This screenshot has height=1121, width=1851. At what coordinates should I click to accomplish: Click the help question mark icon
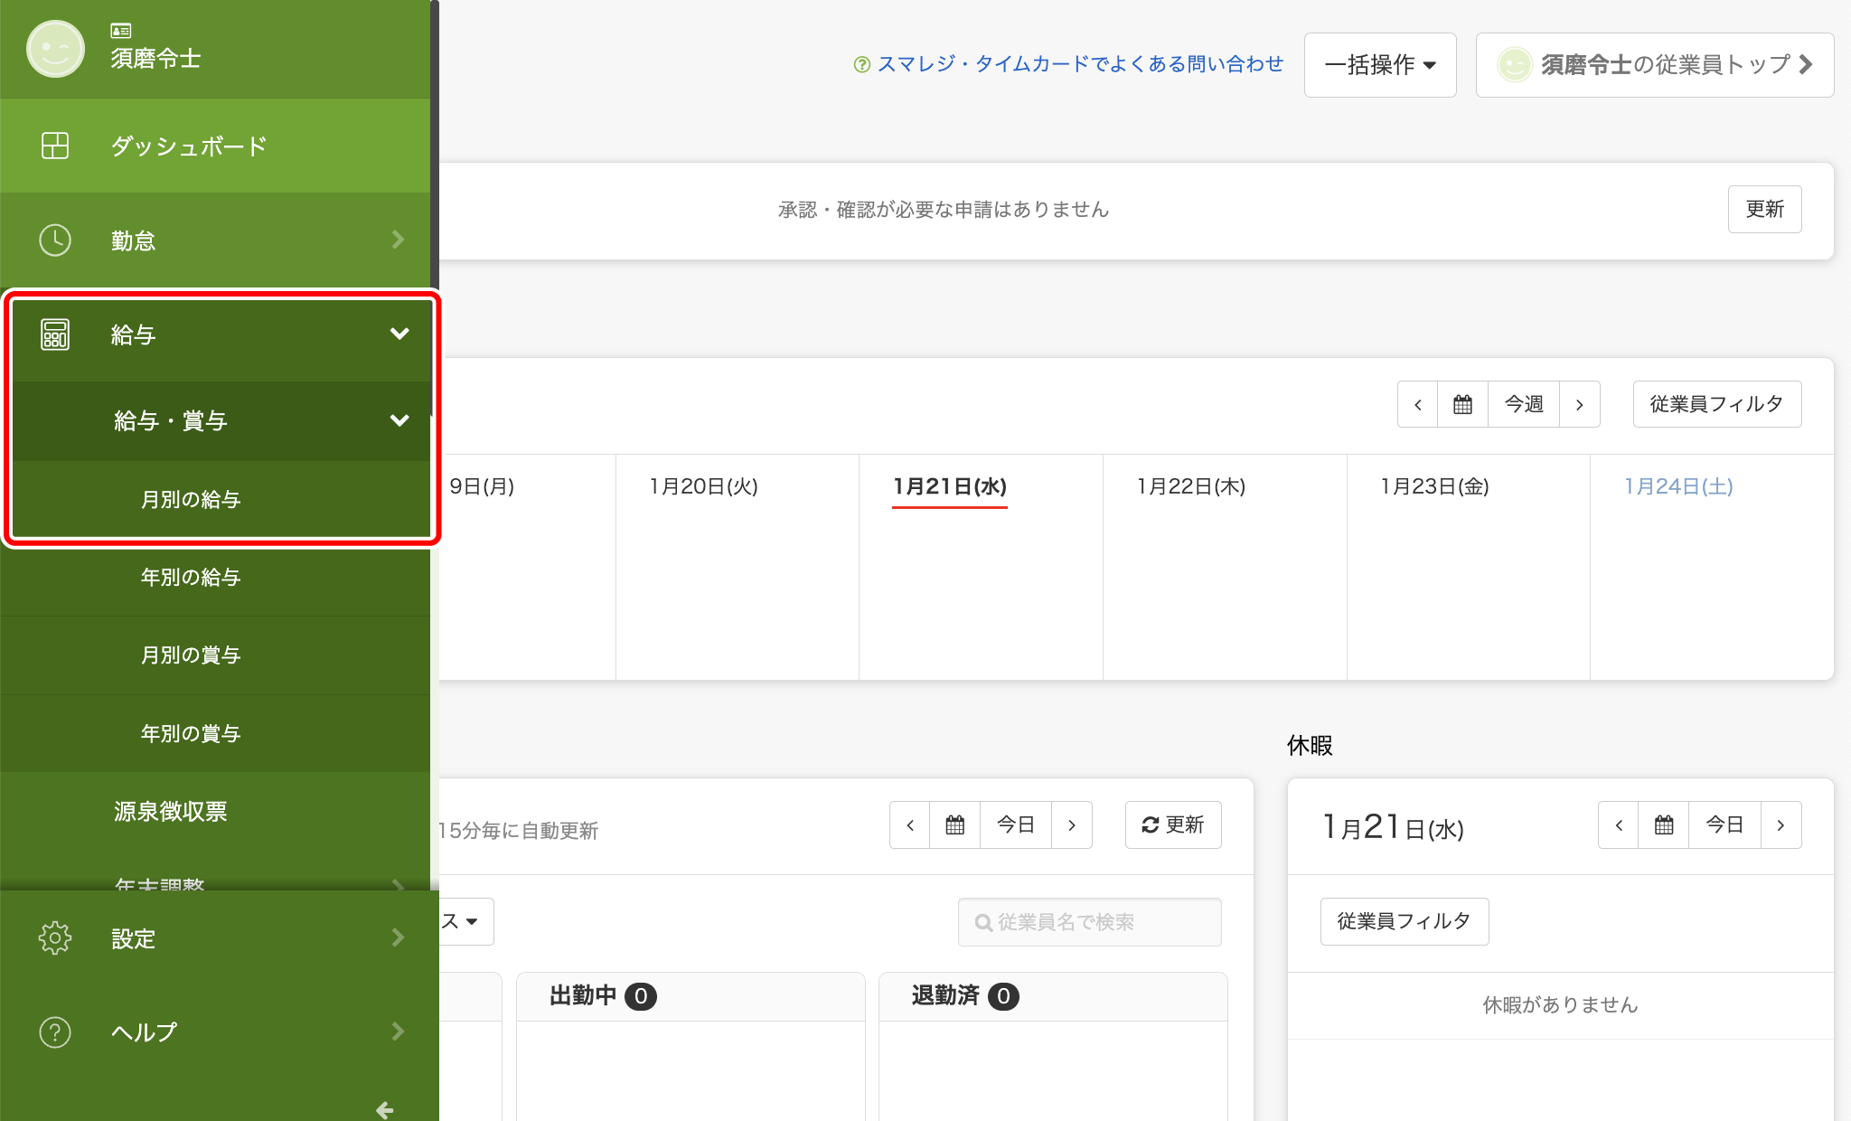[x=55, y=1032]
